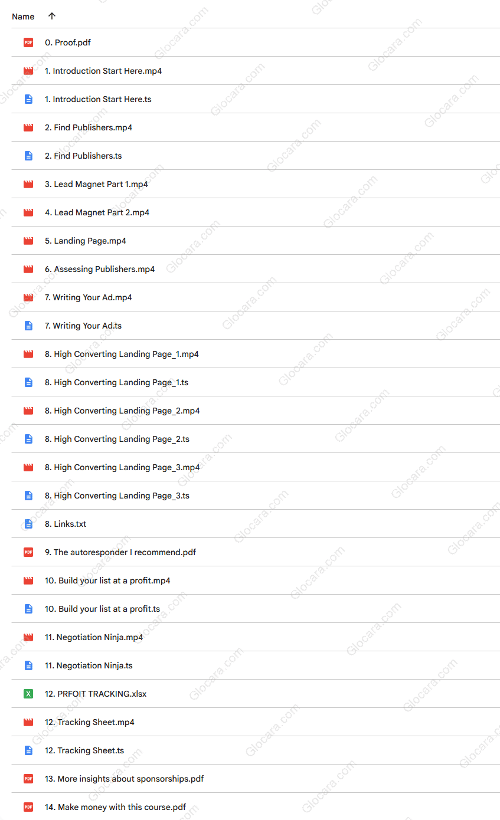Click the text file icon beside 8. Links.txt
The width and height of the screenshot is (500, 820).
pyautogui.click(x=28, y=524)
